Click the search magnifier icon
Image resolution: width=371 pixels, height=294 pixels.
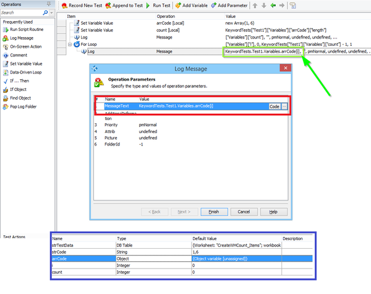pyautogui.click(x=45, y=12)
